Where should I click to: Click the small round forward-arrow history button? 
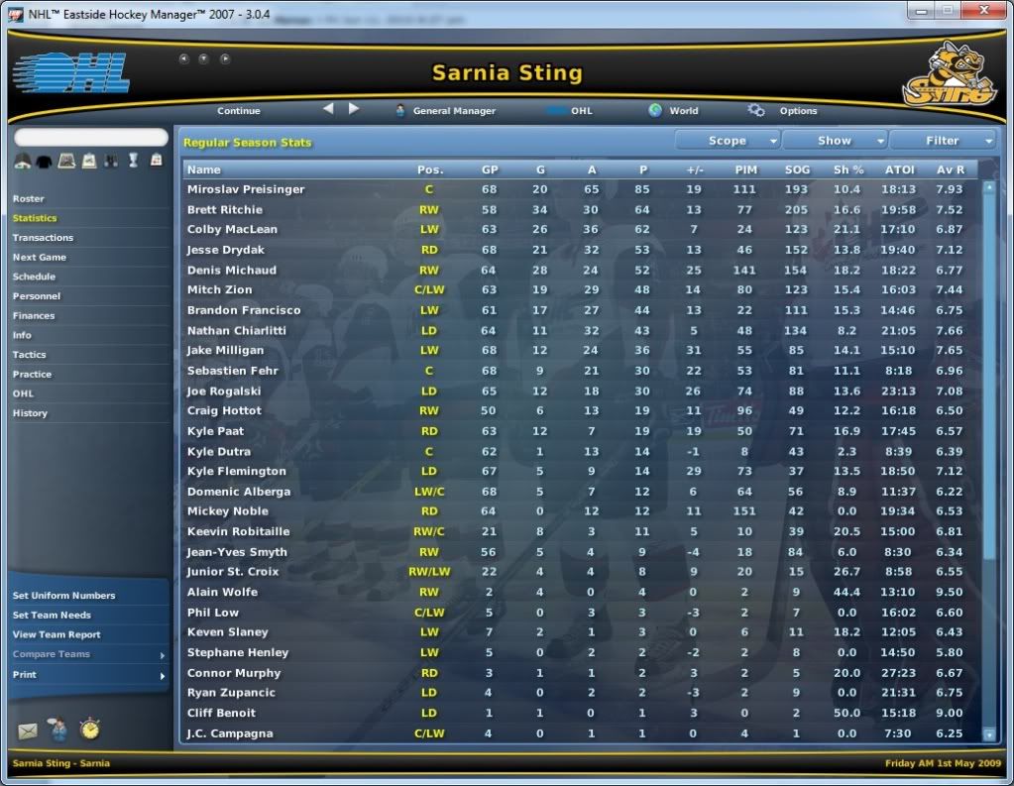click(224, 58)
